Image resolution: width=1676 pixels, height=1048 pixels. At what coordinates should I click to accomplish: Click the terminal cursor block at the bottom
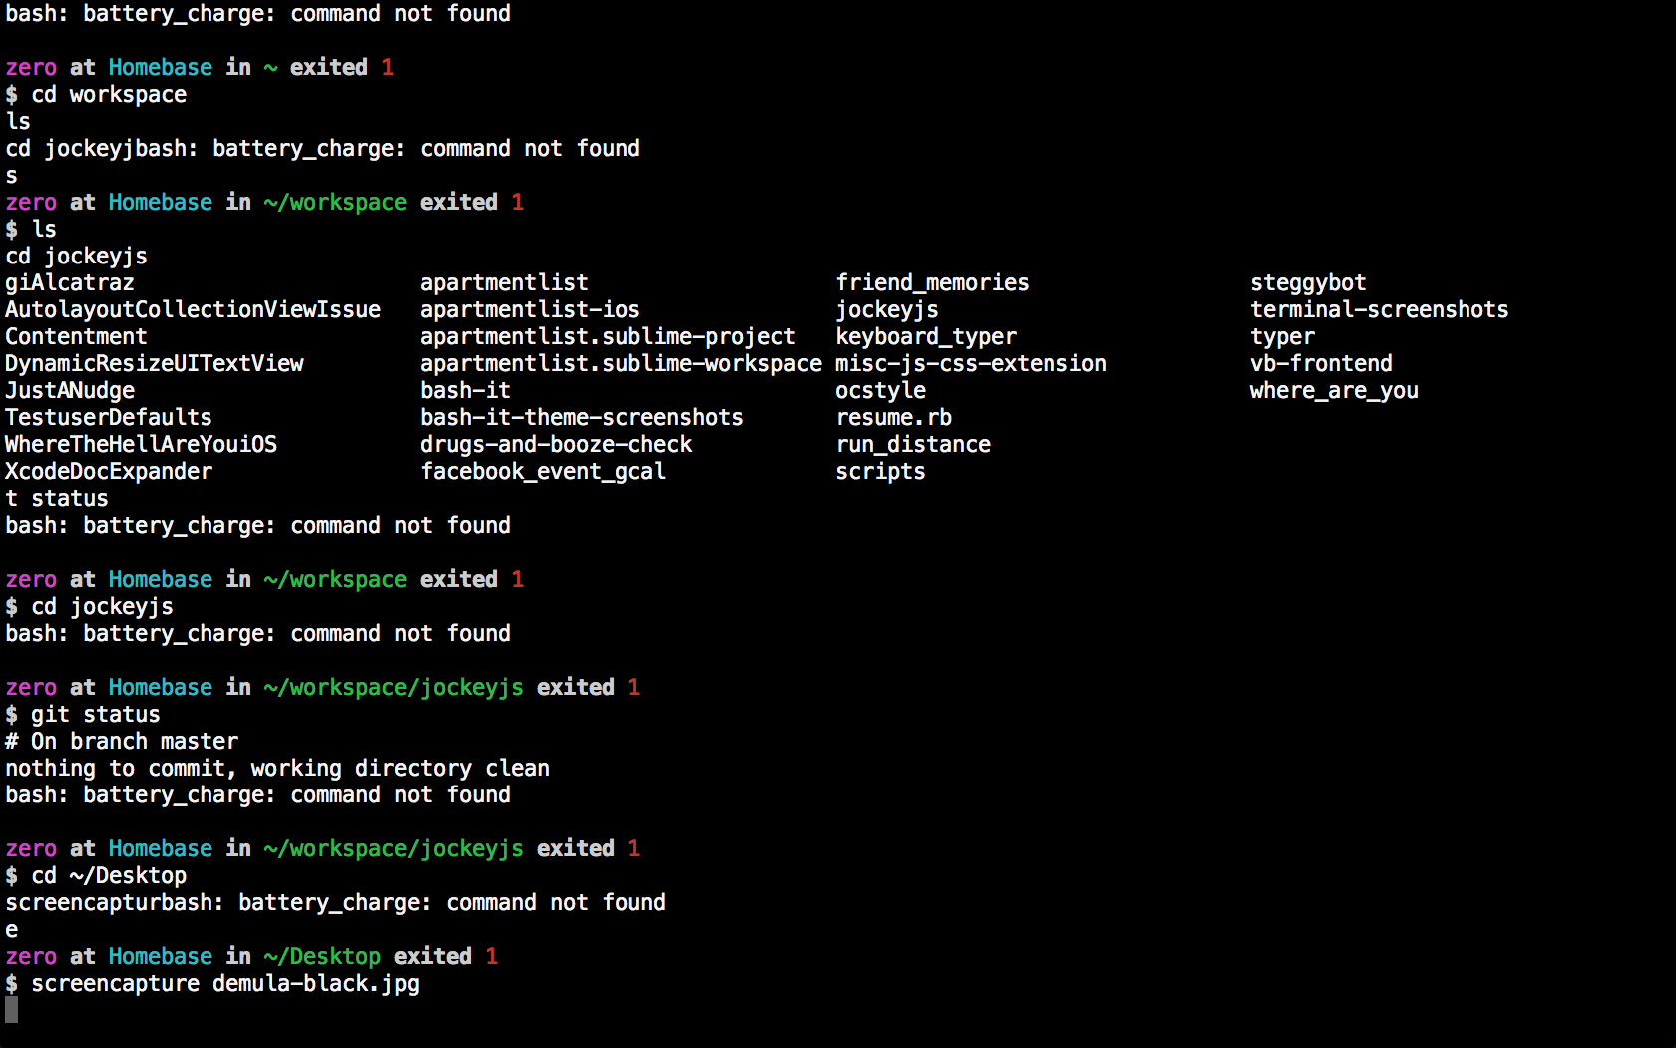click(x=11, y=1010)
